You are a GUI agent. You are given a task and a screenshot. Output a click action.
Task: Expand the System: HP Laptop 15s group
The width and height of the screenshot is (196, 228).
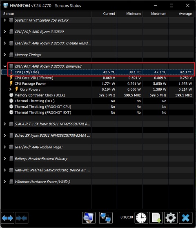[x=5, y=20]
